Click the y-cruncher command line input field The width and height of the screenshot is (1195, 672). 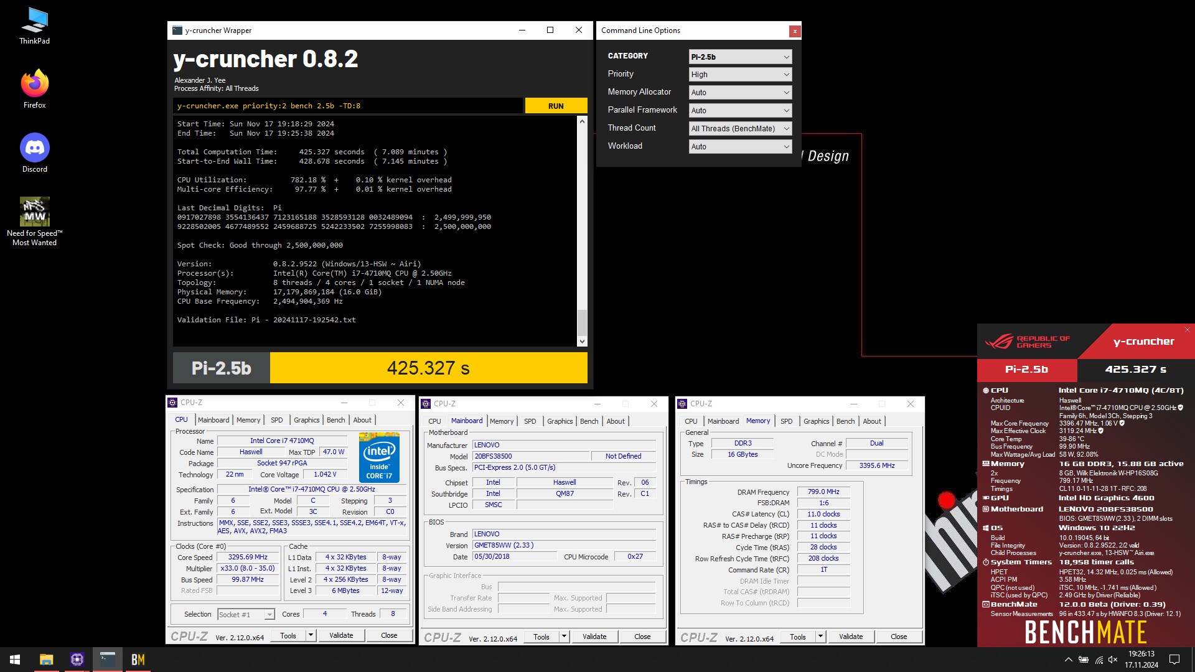pos(348,106)
